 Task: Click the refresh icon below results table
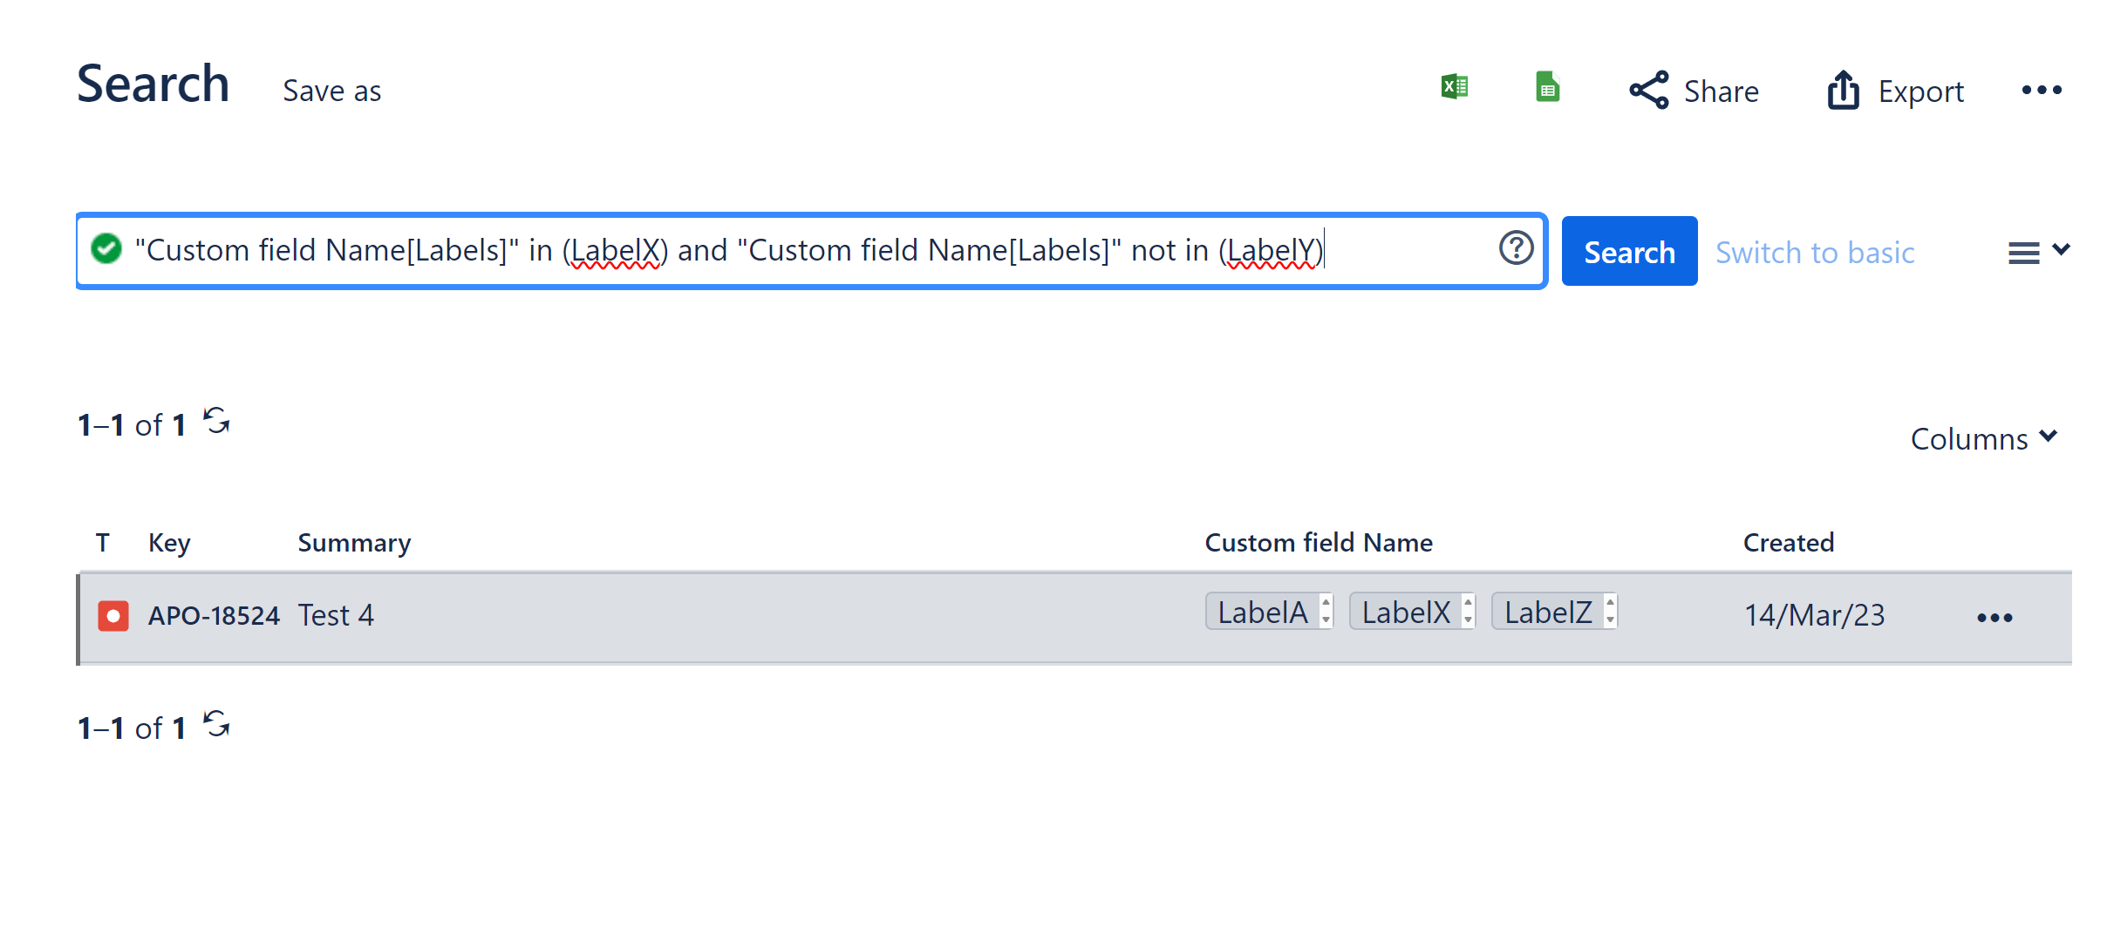216,724
